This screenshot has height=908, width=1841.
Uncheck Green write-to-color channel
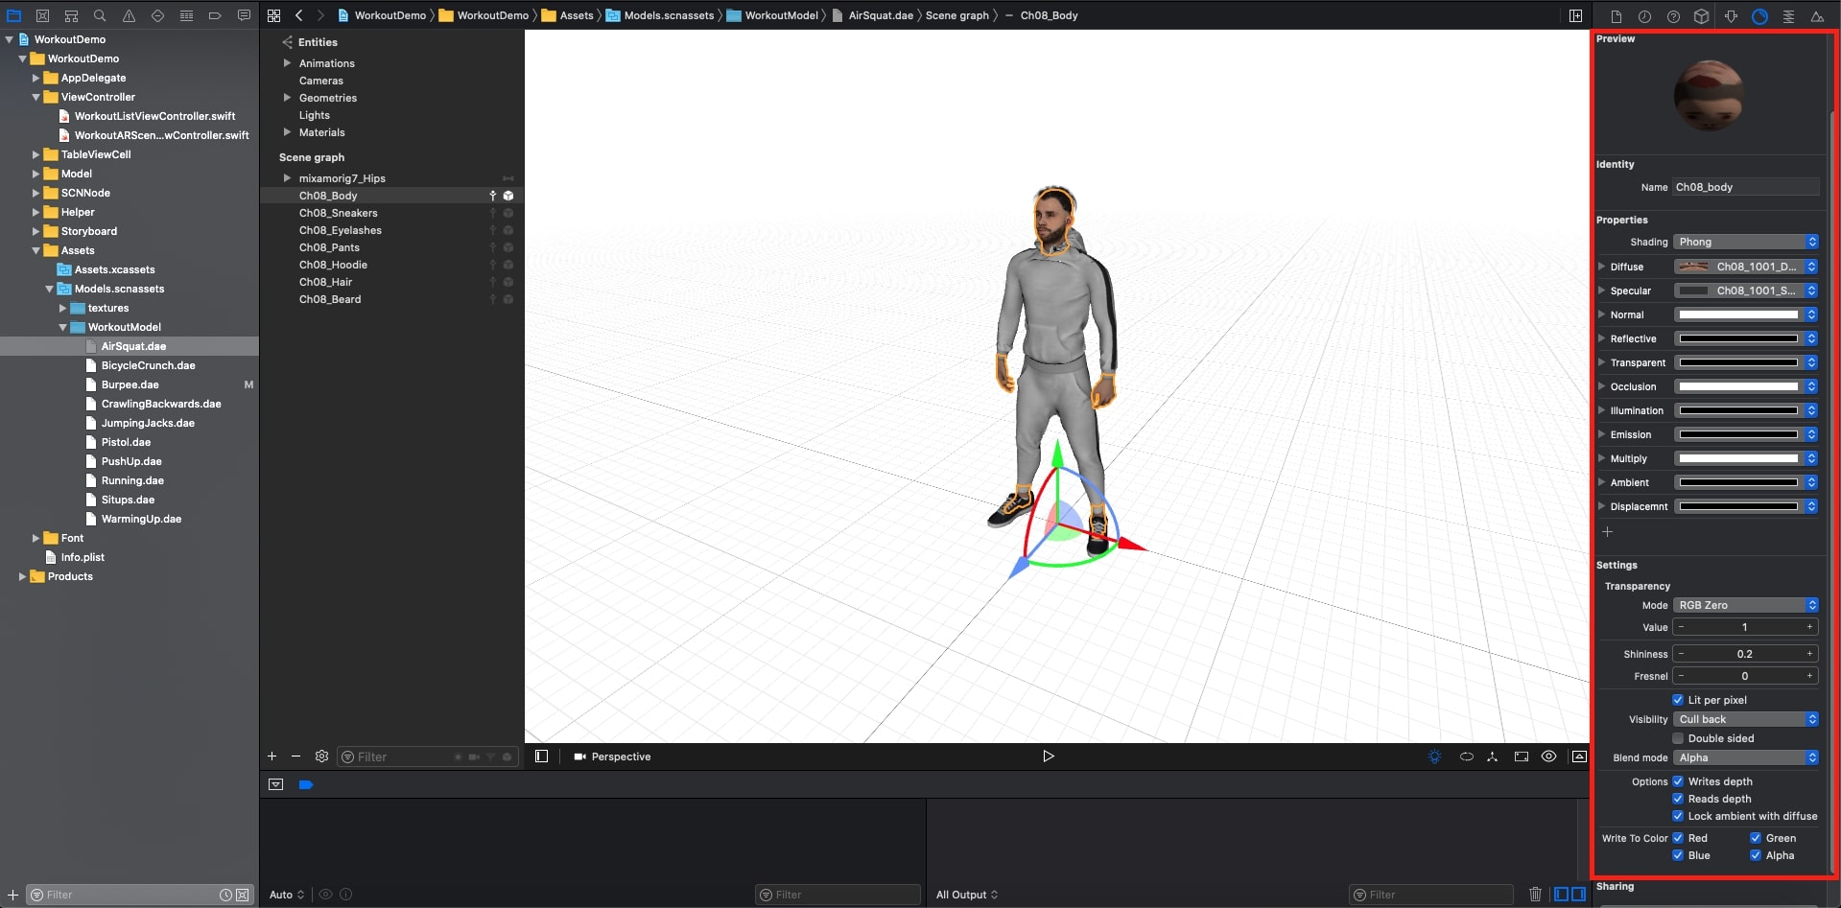(1756, 838)
